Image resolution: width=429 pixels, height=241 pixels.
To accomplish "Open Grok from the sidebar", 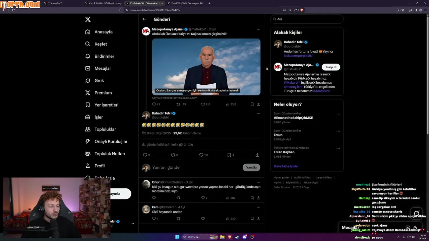I will (x=95, y=81).
